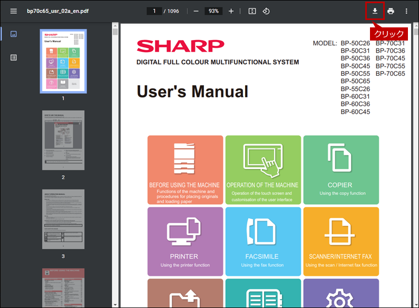Click the download PDF icon
Screen dimensions: 419x308
[375, 11]
